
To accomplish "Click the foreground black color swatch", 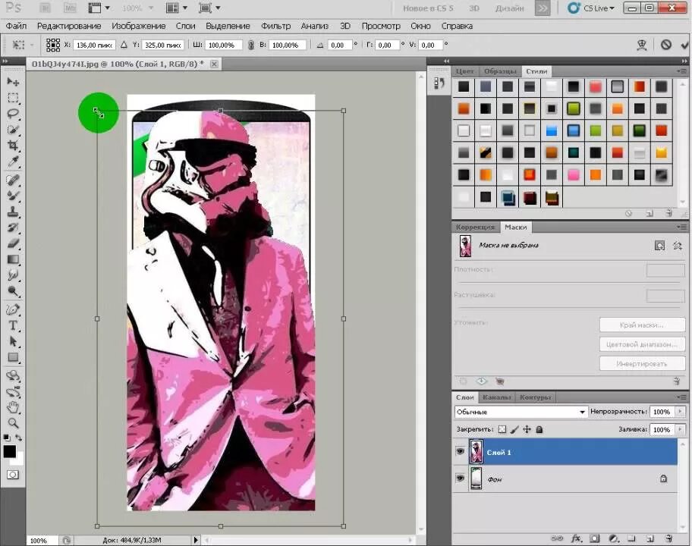I will (9, 451).
